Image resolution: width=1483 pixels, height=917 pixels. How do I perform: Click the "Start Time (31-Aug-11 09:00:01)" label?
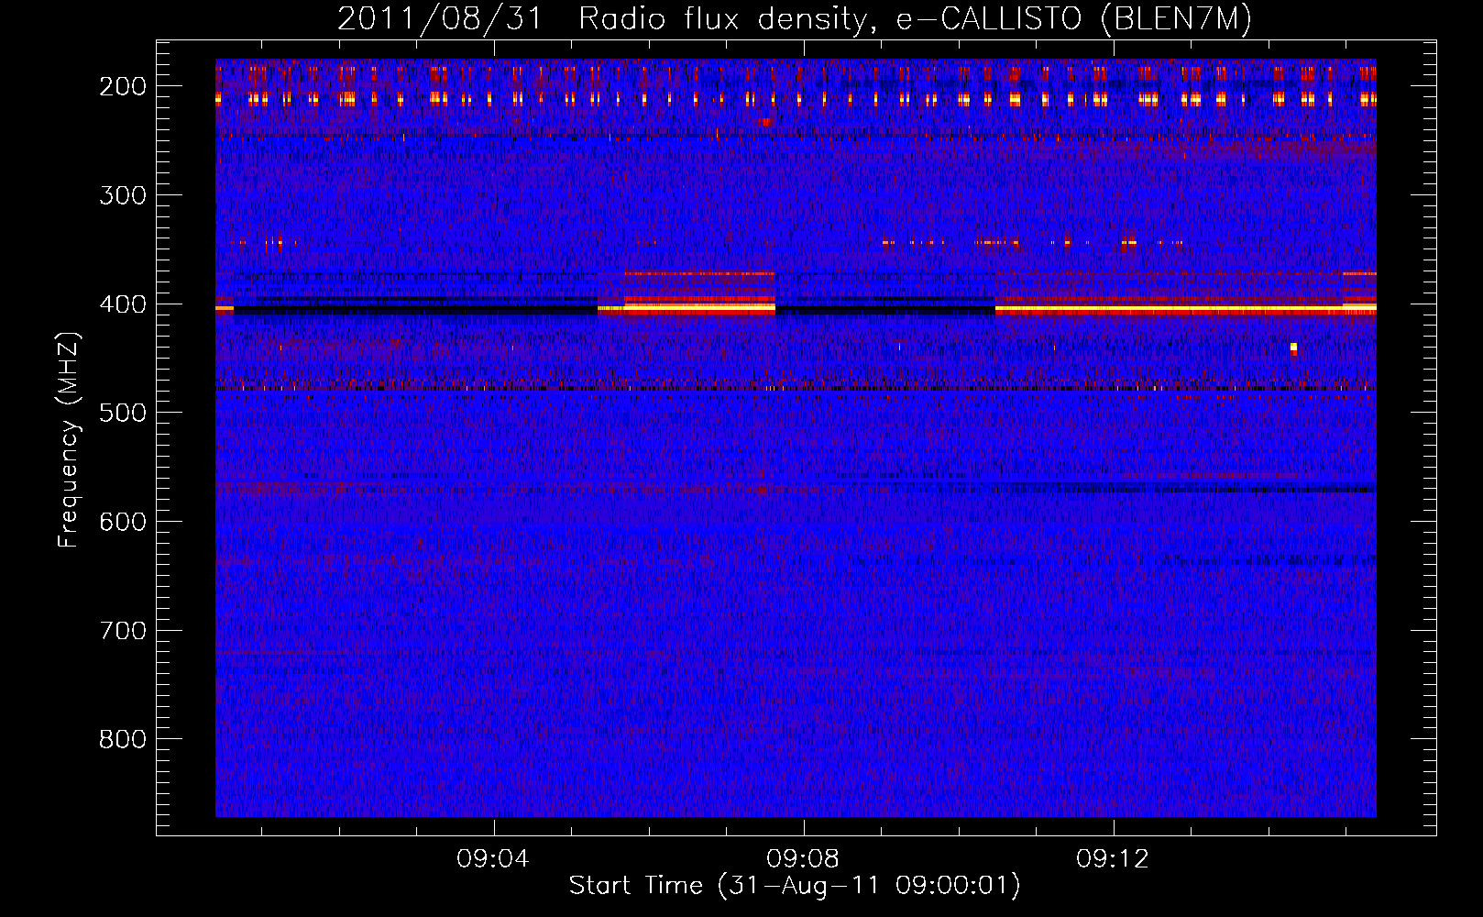pyautogui.click(x=795, y=886)
